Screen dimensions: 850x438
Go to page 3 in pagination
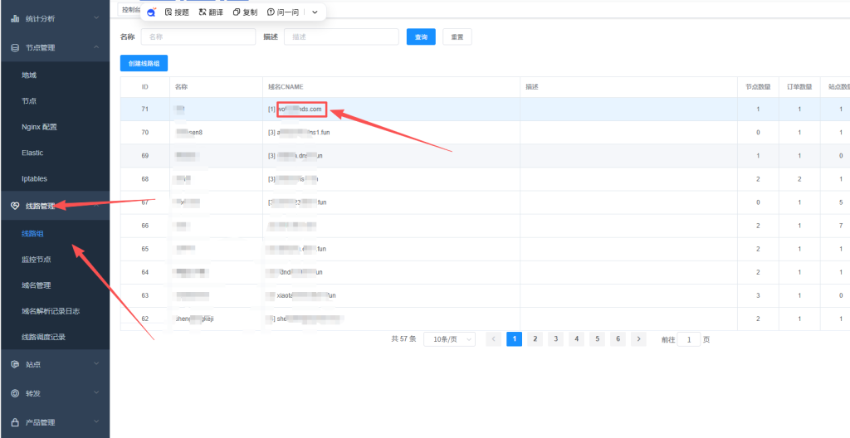[555, 339]
